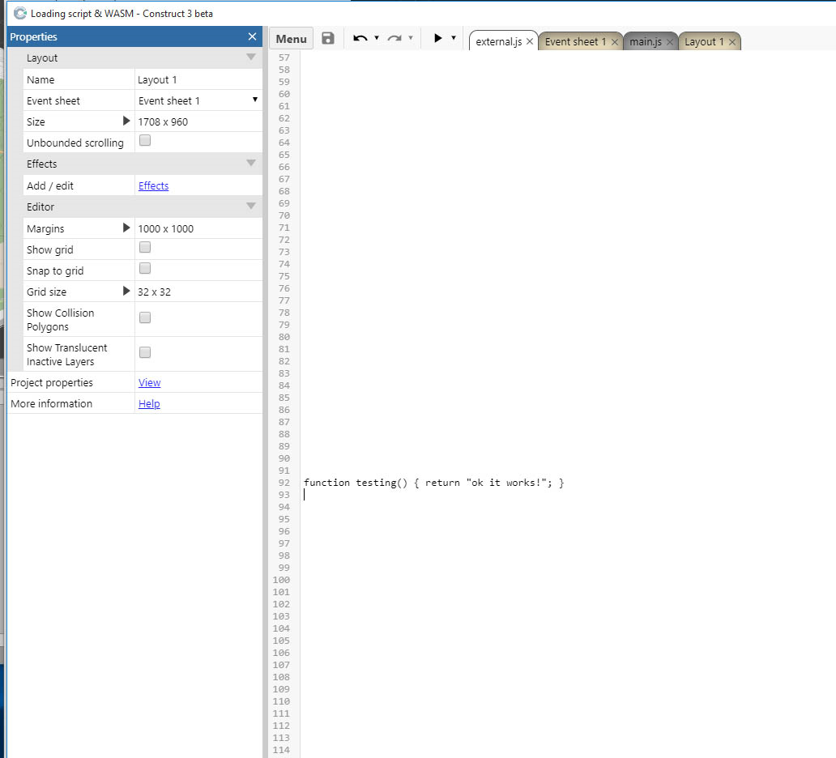
Task: Open the preview options dropdown arrow
Action: (454, 38)
